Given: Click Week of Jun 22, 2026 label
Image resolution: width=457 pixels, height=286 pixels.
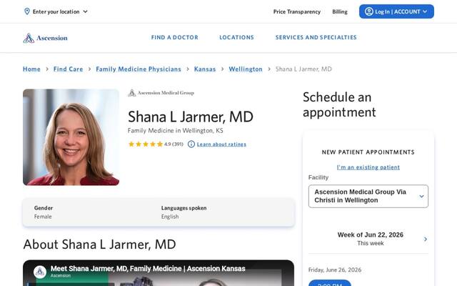Looking at the screenshot, I should (370, 235).
